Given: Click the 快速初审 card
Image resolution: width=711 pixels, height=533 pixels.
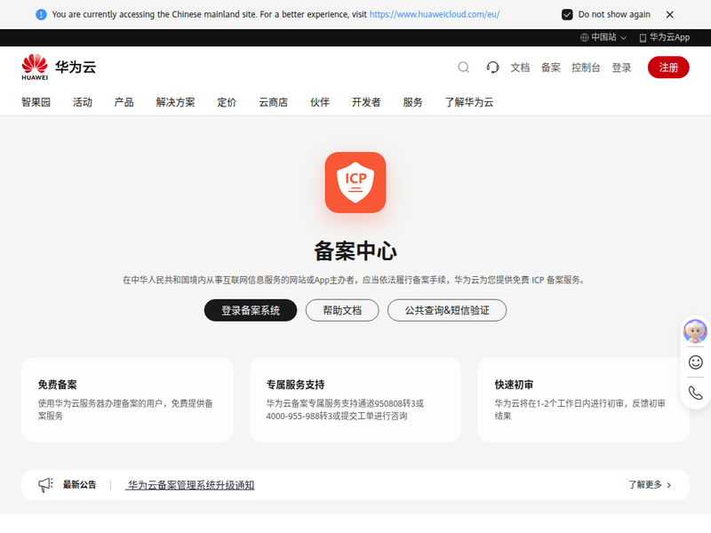Looking at the screenshot, I should pos(584,399).
